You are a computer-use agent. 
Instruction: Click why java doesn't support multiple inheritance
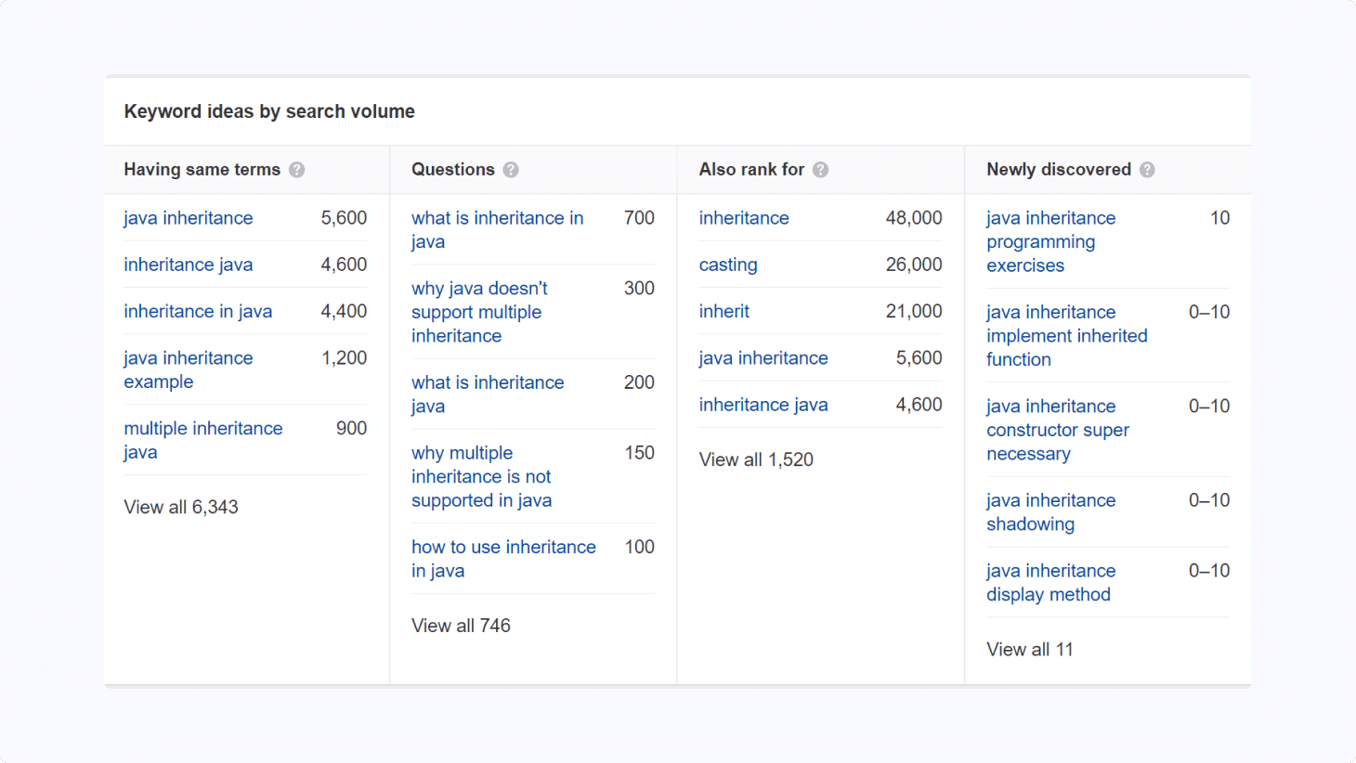[x=479, y=312]
